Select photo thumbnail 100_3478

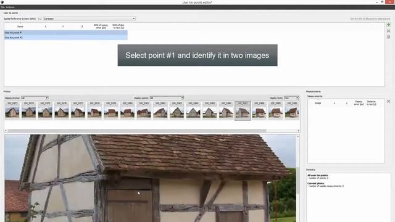click(94, 110)
